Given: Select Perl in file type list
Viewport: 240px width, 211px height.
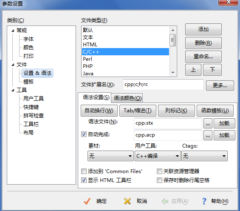Looking at the screenshot, I should [125, 59].
